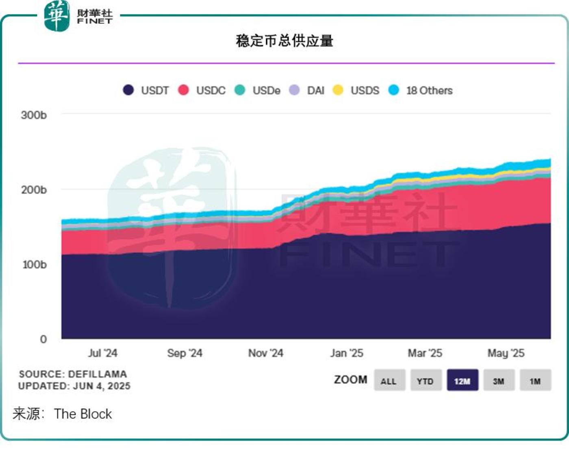Toggle the USDS yellow legend dot

coord(338,90)
